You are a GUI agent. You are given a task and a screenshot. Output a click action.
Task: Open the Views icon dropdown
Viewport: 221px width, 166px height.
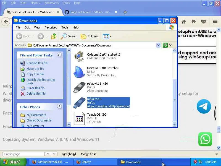click(x=107, y=36)
